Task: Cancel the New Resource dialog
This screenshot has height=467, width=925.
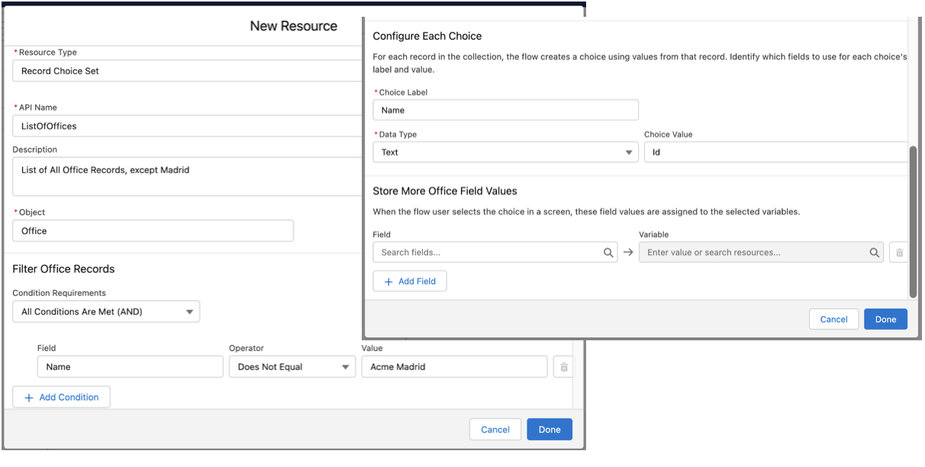Action: (495, 429)
